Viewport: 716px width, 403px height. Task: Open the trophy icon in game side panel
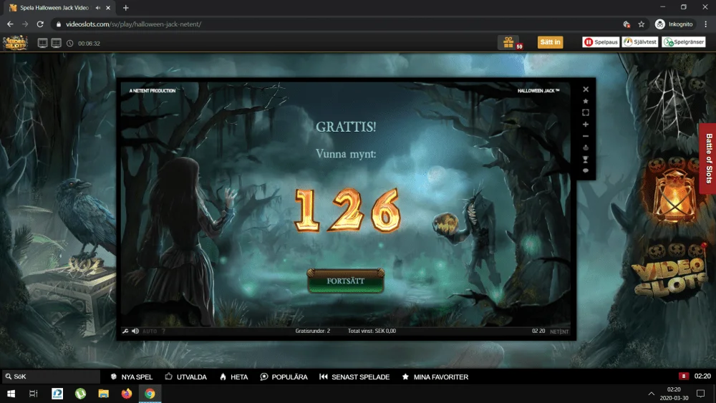tap(586, 160)
